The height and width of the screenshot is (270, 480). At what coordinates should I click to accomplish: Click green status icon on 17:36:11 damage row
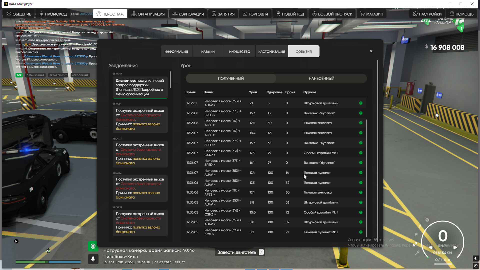tap(361, 103)
